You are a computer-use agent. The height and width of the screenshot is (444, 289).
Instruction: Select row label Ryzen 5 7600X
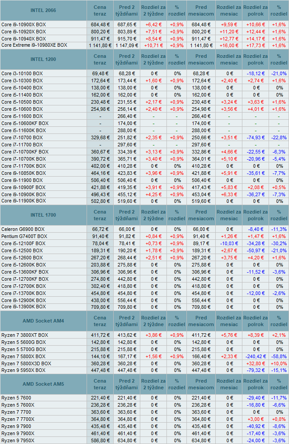coord(18,405)
